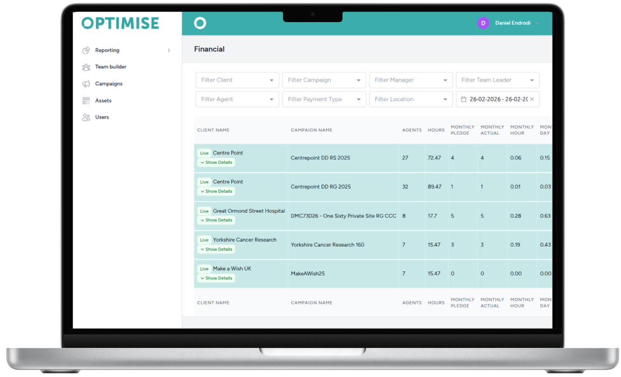Click the Assets QR code icon
621x377 pixels.
[86, 101]
